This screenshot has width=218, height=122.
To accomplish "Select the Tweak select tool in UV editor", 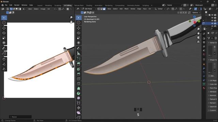I will coord(4,18).
